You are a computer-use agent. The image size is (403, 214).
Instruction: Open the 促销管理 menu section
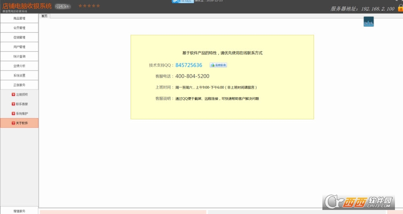pos(19,37)
